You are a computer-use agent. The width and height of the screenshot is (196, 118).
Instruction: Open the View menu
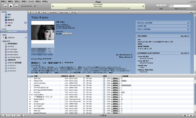(x=24, y=2)
